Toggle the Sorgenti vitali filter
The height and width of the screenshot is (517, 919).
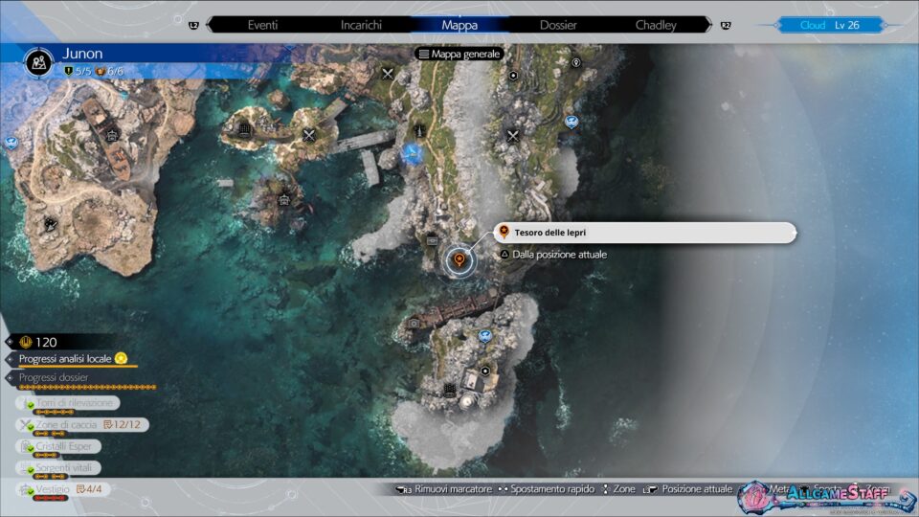pyautogui.click(x=58, y=468)
